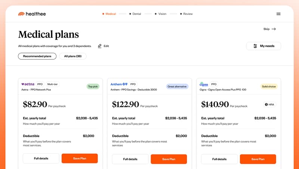The height and width of the screenshot is (169, 299).
Task: Select the Recommended plans filter
Action: pos(37,56)
